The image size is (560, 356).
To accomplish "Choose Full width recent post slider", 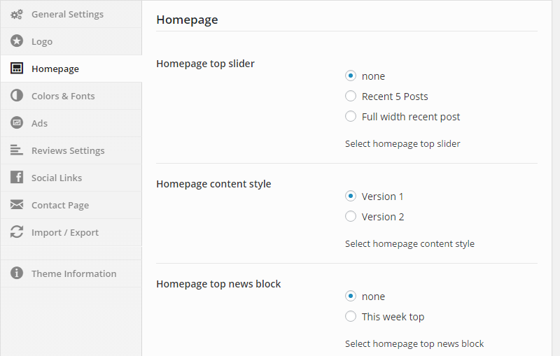I will click(351, 117).
